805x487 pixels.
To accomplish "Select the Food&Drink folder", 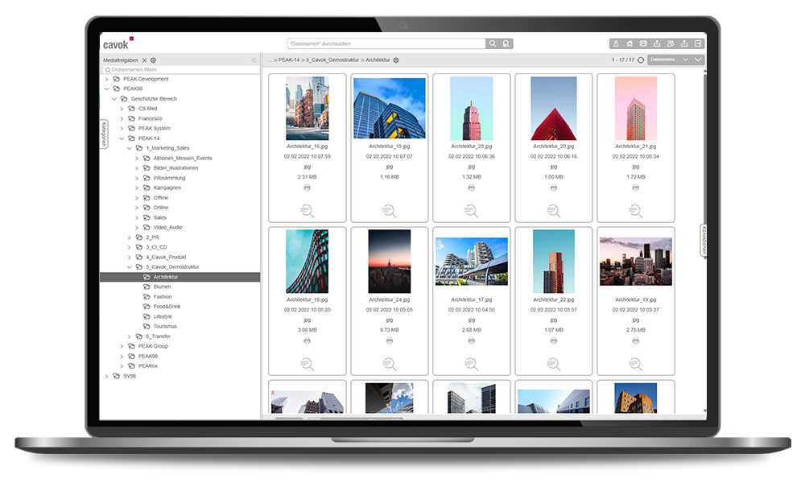I will pos(167,307).
